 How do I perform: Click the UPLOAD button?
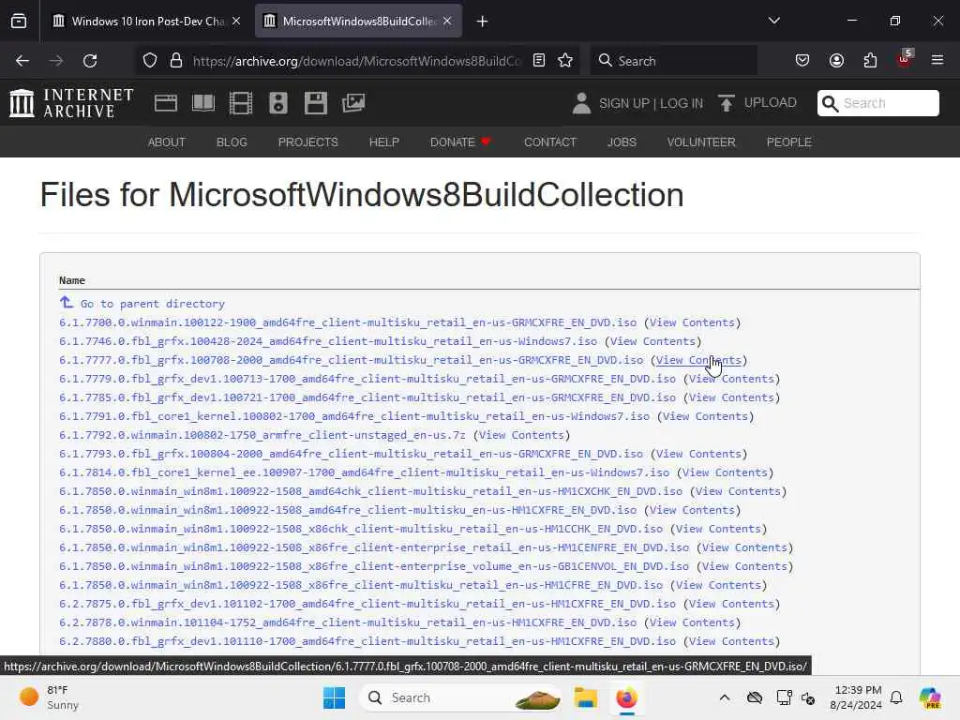pos(757,103)
